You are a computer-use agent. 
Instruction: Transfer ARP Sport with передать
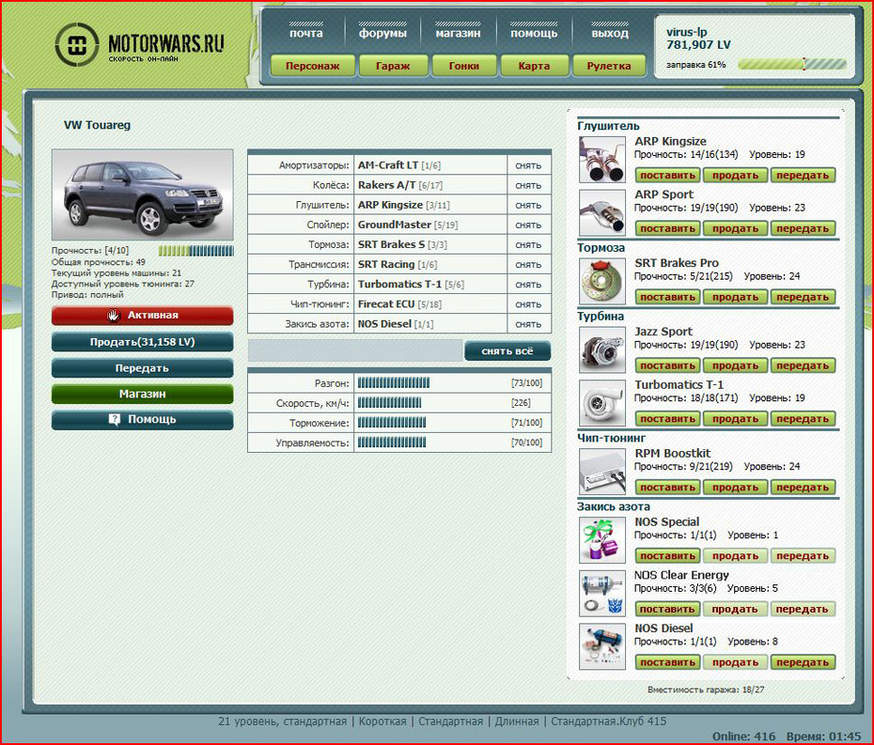[x=803, y=228]
